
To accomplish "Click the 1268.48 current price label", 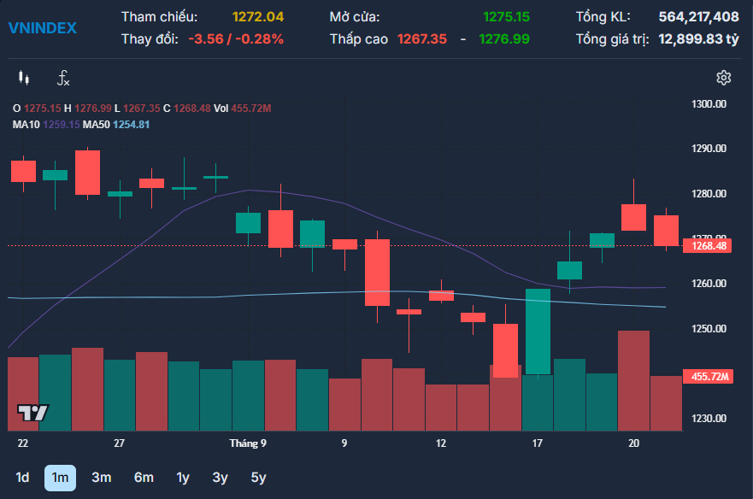I will tap(707, 246).
